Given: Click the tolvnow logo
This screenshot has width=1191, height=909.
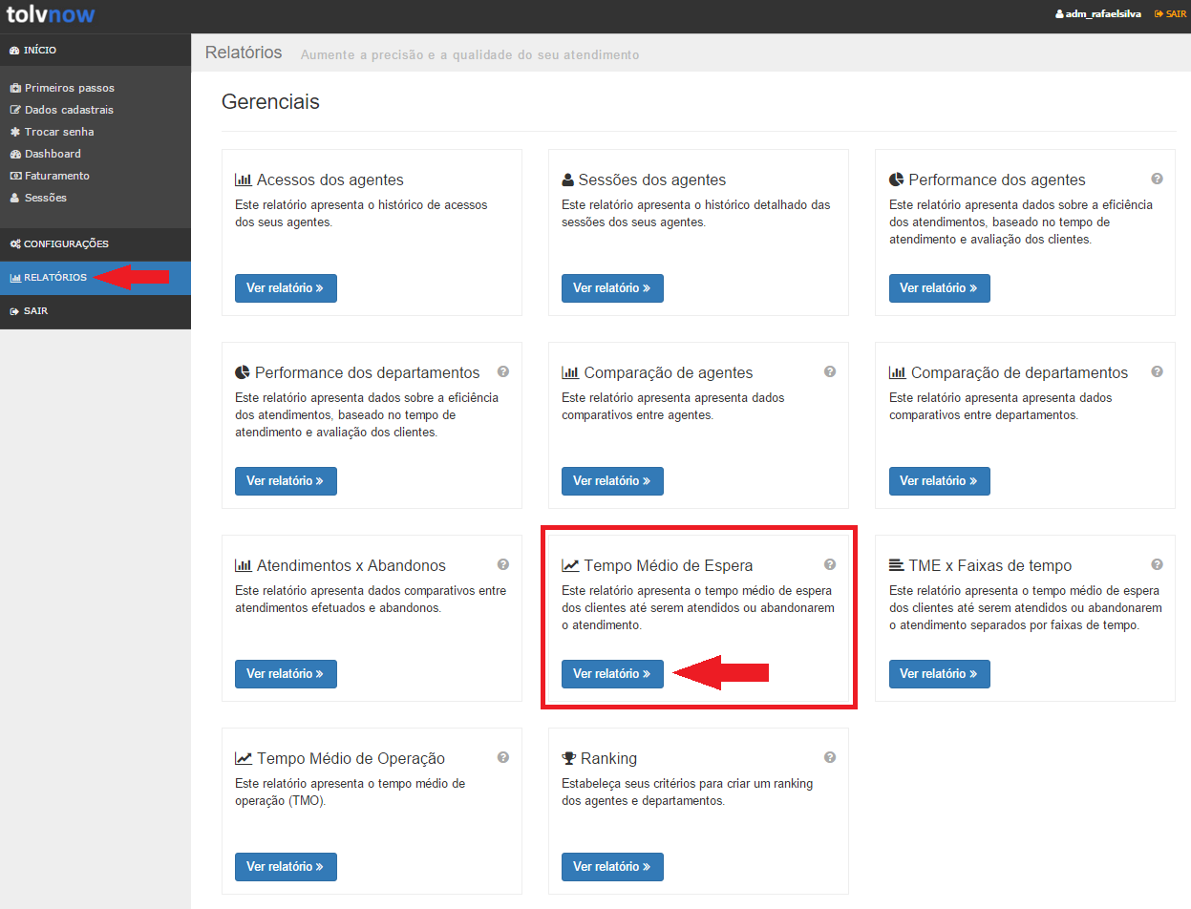Looking at the screenshot, I should 51,14.
